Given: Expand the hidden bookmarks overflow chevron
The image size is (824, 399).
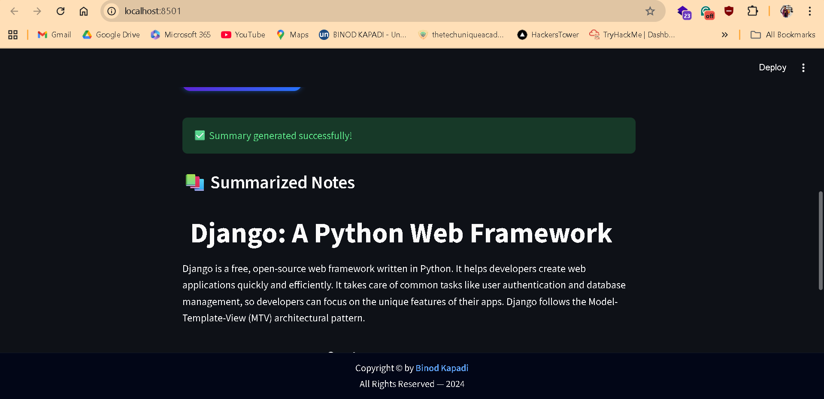Looking at the screenshot, I should (x=725, y=35).
